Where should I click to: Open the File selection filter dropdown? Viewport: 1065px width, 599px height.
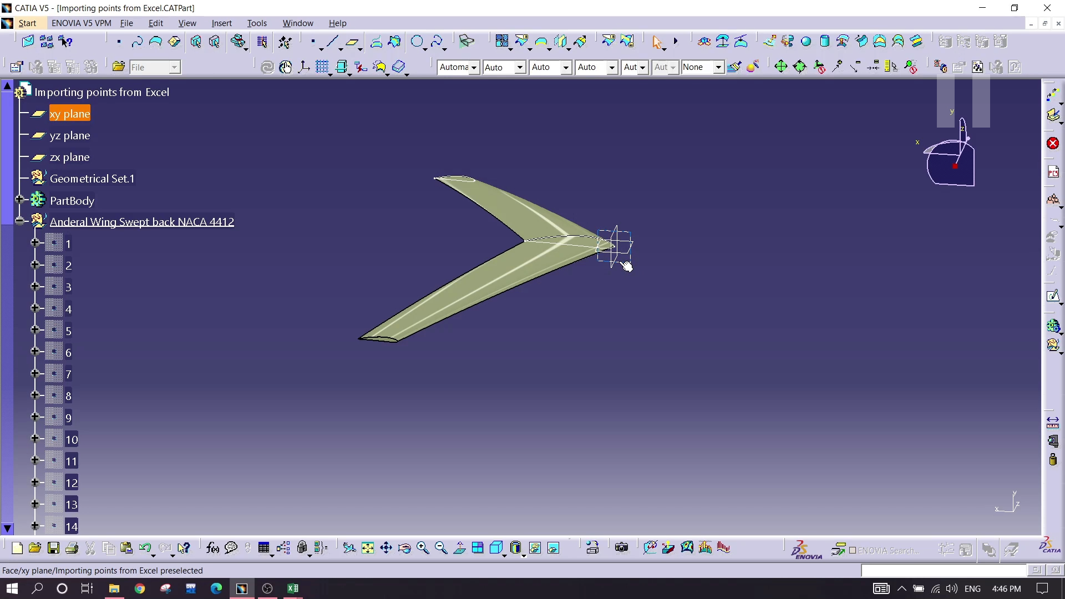[x=174, y=67]
